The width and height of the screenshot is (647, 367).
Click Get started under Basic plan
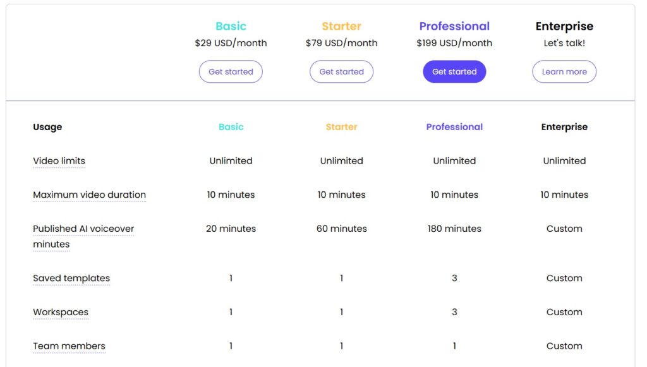point(231,71)
